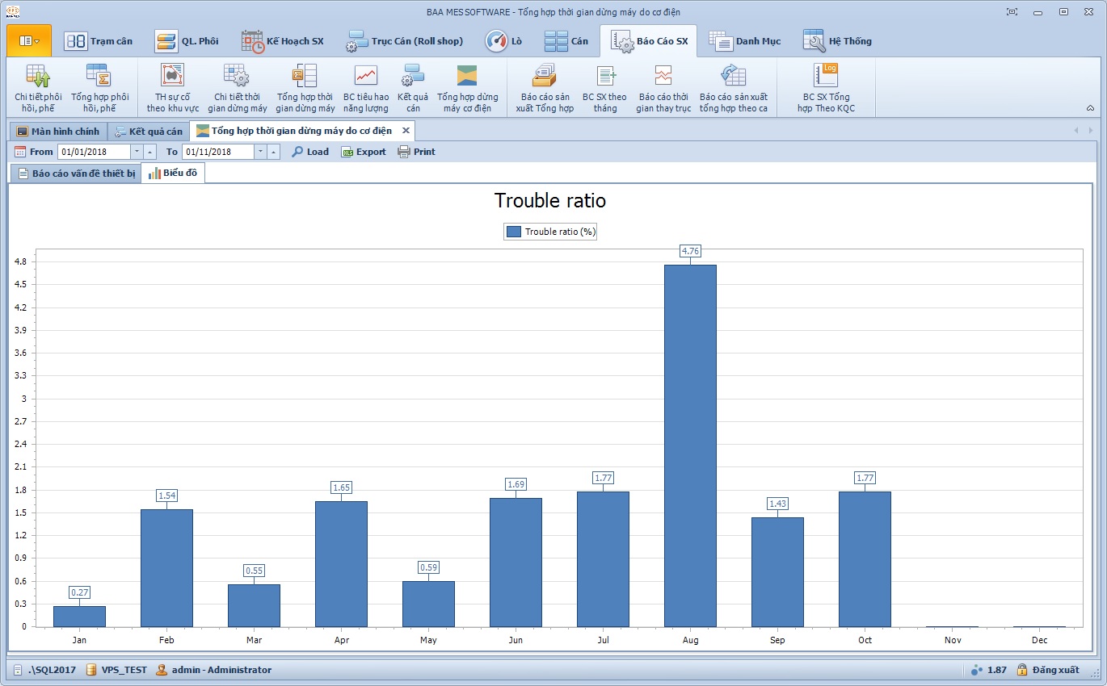1107x686 pixels.
Task: Click TH sự cố theo khu vực icon
Action: 172,88
